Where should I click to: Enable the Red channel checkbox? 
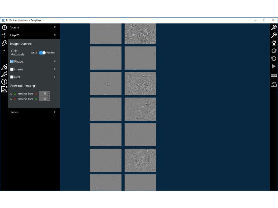[x=12, y=77]
